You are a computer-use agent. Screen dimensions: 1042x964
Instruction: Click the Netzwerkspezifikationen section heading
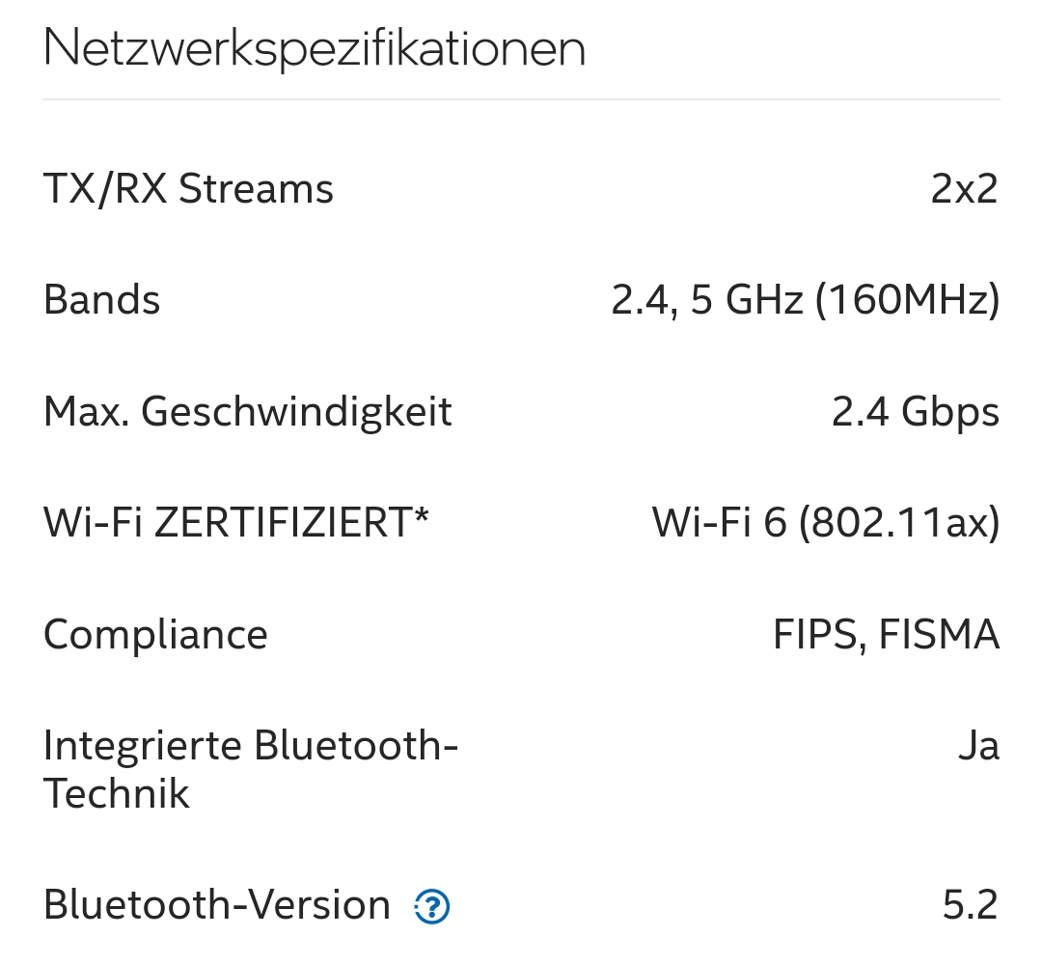pos(315,48)
